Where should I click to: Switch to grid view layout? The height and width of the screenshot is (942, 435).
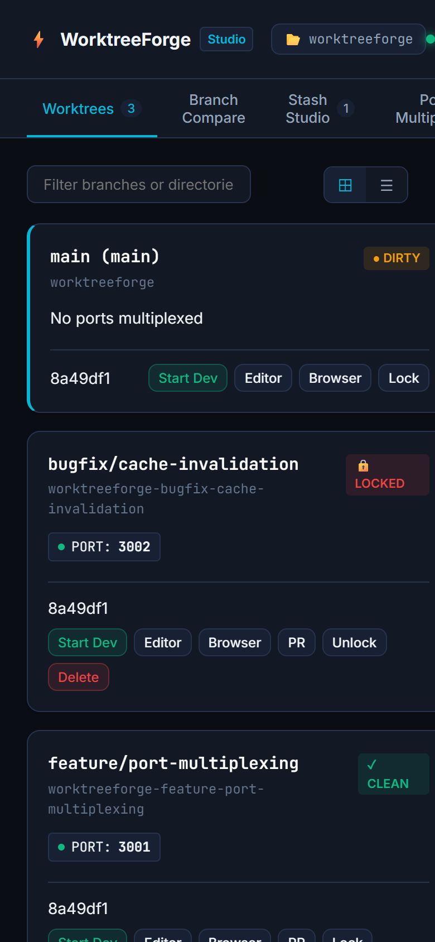[x=345, y=185]
